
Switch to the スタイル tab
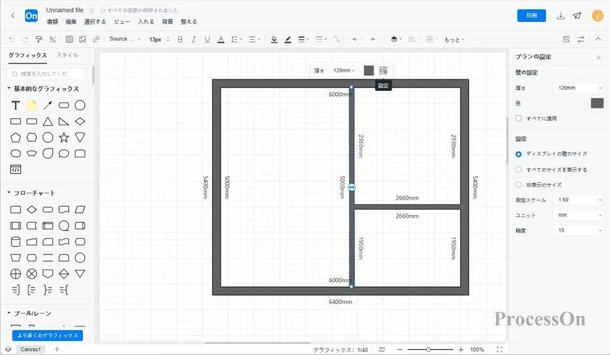click(67, 56)
